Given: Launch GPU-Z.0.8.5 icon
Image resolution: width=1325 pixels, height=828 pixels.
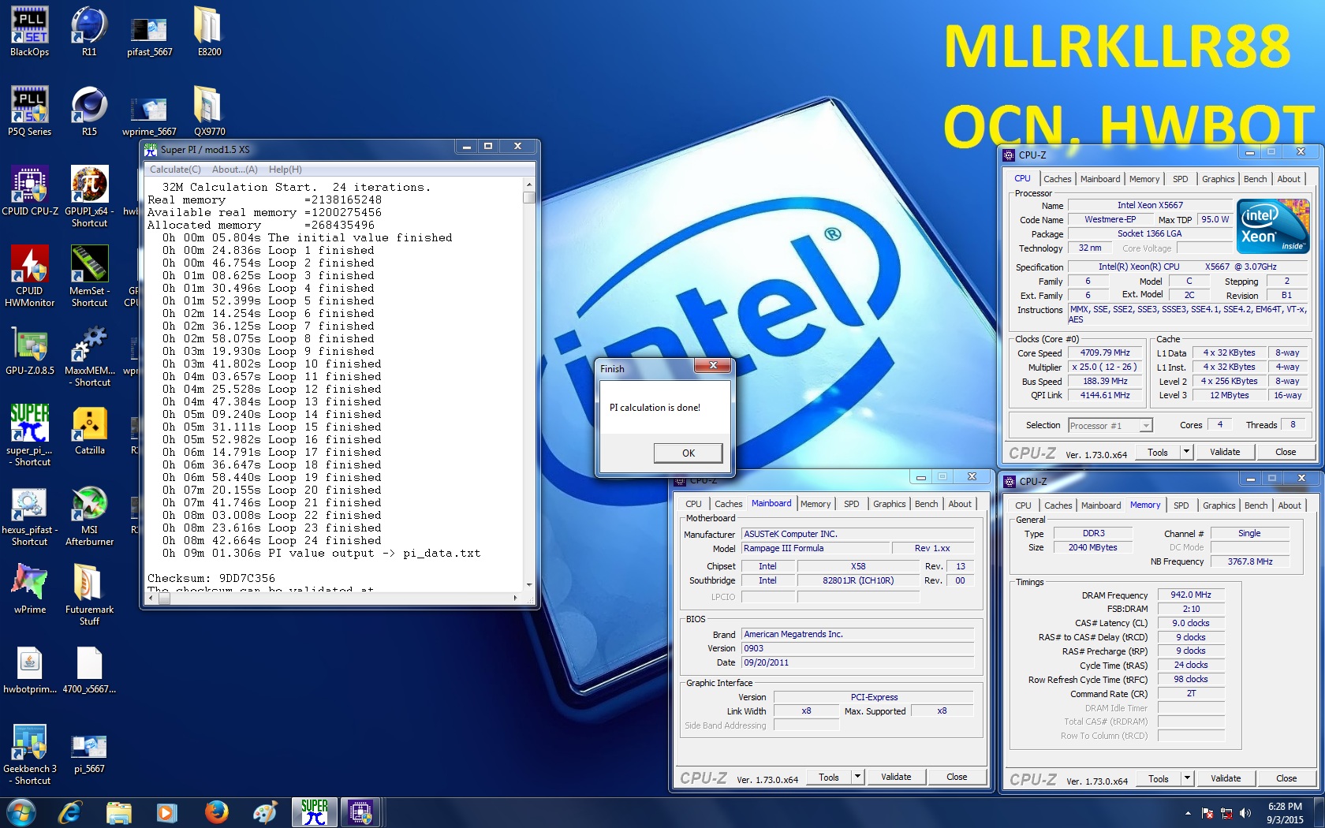Looking at the screenshot, I should click(29, 350).
